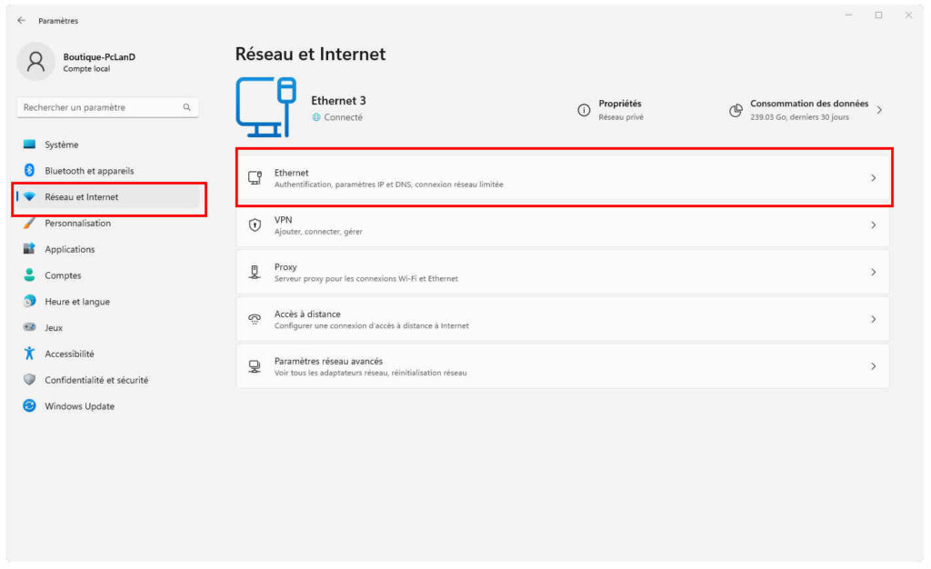This screenshot has width=931, height=569.
Task: Open Proxy server settings row
Action: tap(563, 272)
